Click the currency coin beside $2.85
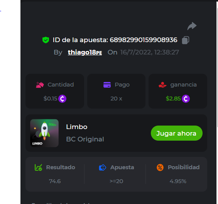The height and width of the screenshot is (204, 218). (186, 99)
